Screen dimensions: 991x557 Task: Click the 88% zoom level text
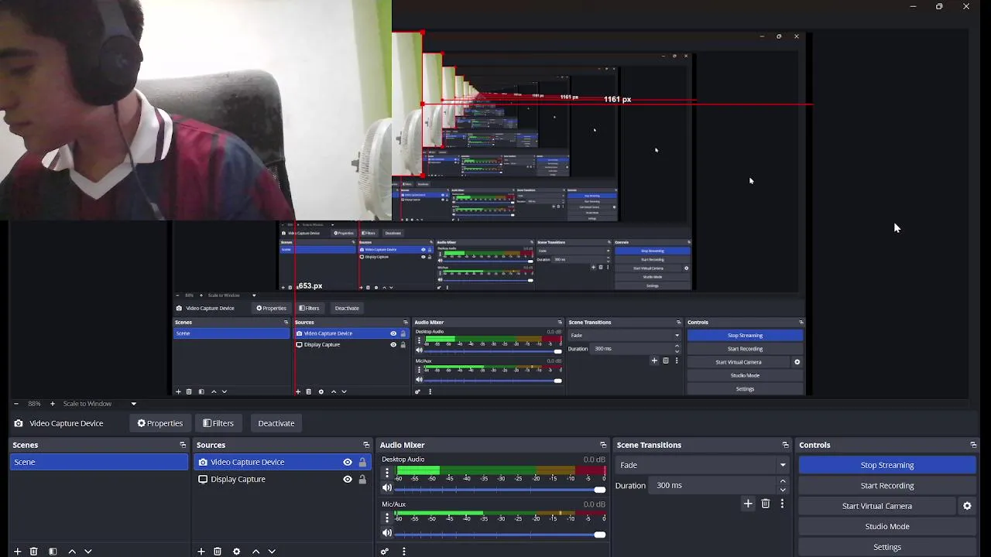34,404
